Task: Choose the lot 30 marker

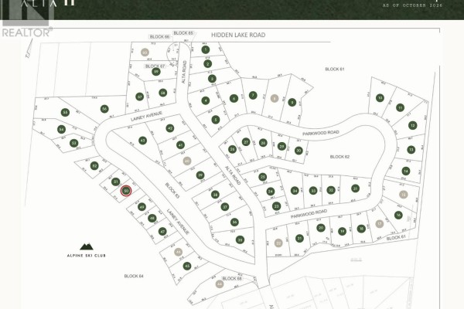Action: coord(299,151)
